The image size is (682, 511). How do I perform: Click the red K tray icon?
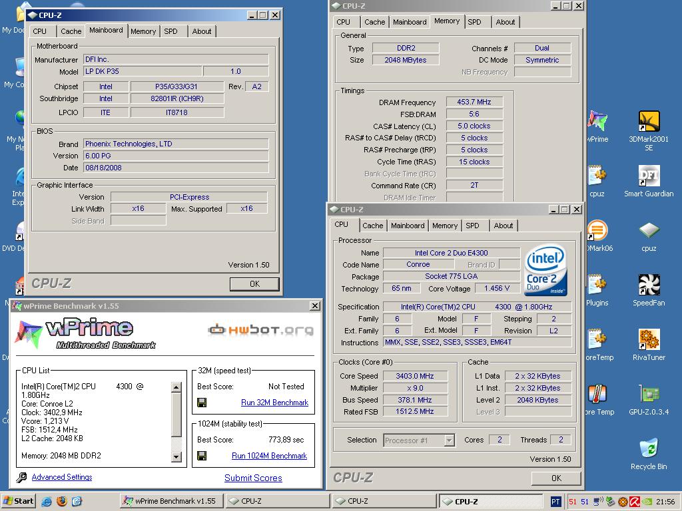(635, 502)
